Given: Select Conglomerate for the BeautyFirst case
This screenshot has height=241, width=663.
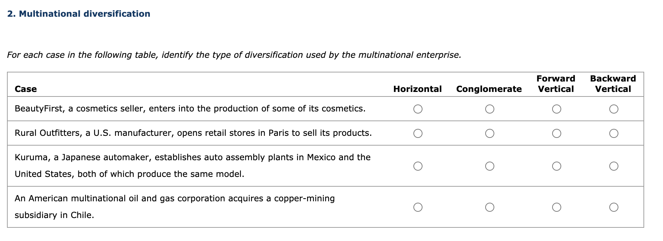Looking at the screenshot, I should [x=490, y=109].
